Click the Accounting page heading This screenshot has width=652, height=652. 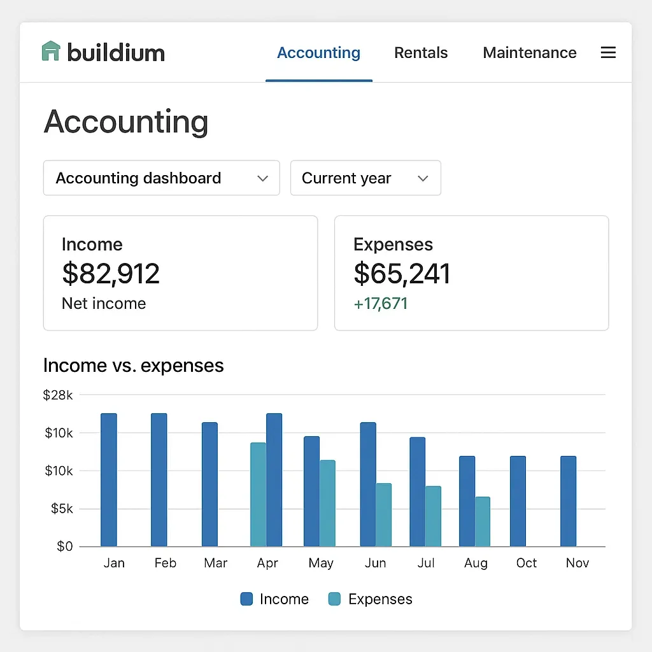tap(126, 122)
